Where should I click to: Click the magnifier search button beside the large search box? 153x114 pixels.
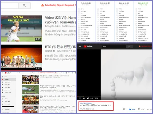click(x=24, y=6)
